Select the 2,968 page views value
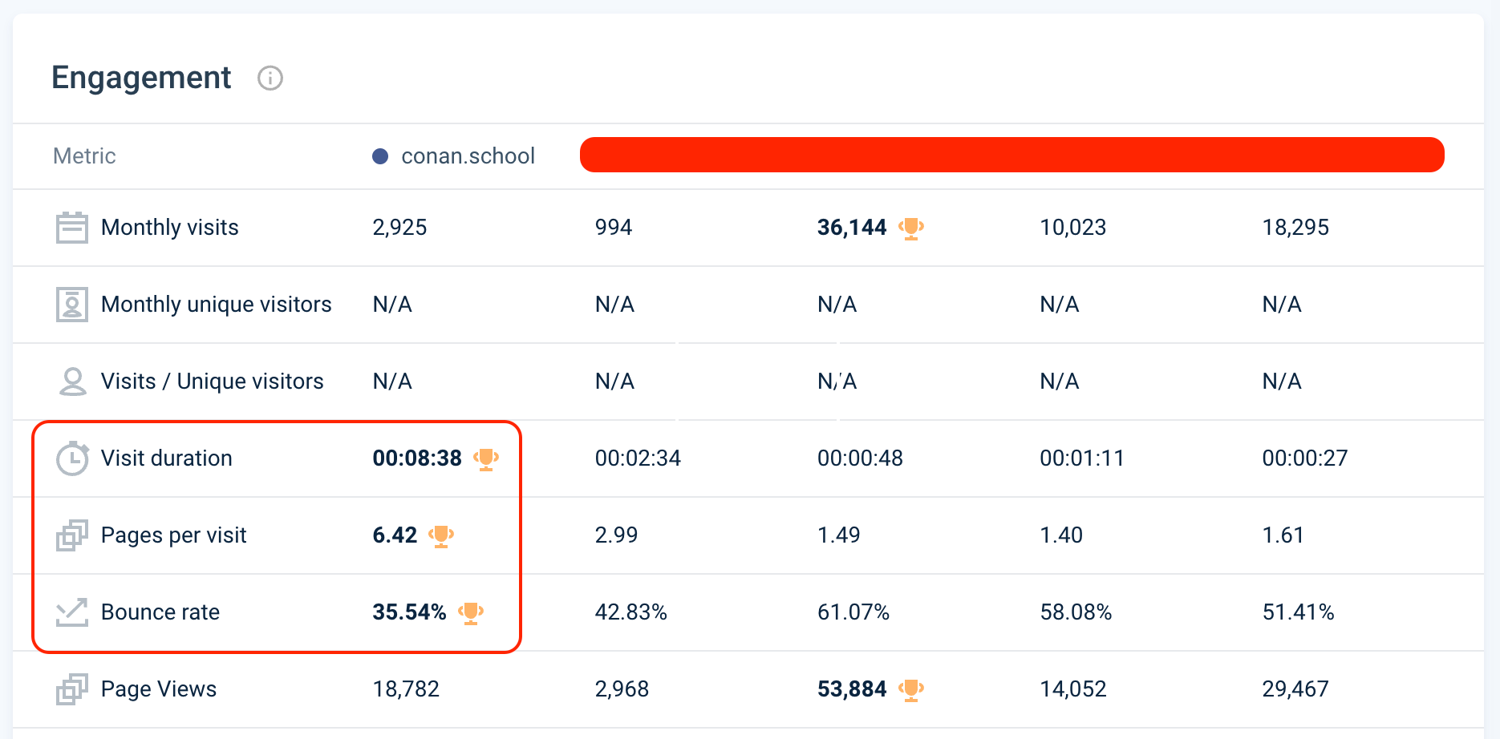Screen dimensions: 1500x739 click(622, 689)
